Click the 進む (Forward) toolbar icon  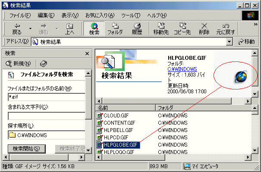point(44,29)
